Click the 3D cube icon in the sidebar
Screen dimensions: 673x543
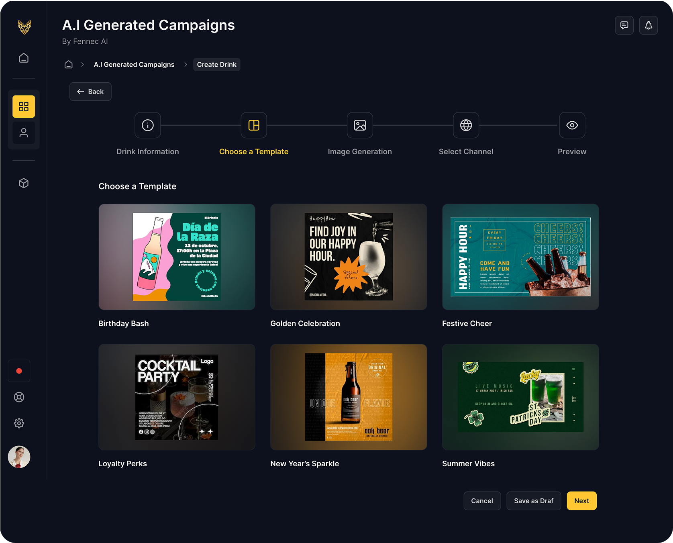24,183
